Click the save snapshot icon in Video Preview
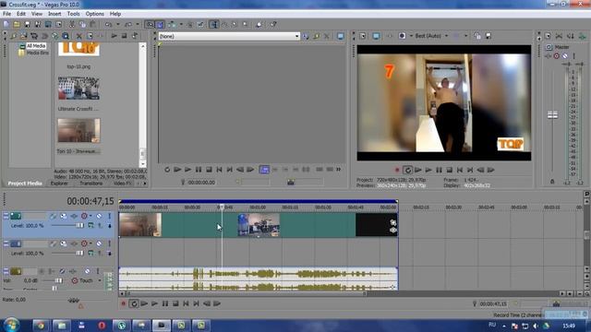591x332 pixels. coord(488,36)
